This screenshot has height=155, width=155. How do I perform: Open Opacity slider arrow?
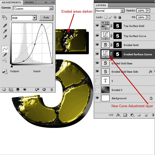(148, 11)
